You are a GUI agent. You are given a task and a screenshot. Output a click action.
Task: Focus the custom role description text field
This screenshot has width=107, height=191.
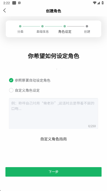coord(53,113)
